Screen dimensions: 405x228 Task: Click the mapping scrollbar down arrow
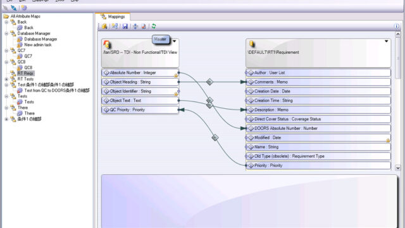398,168
